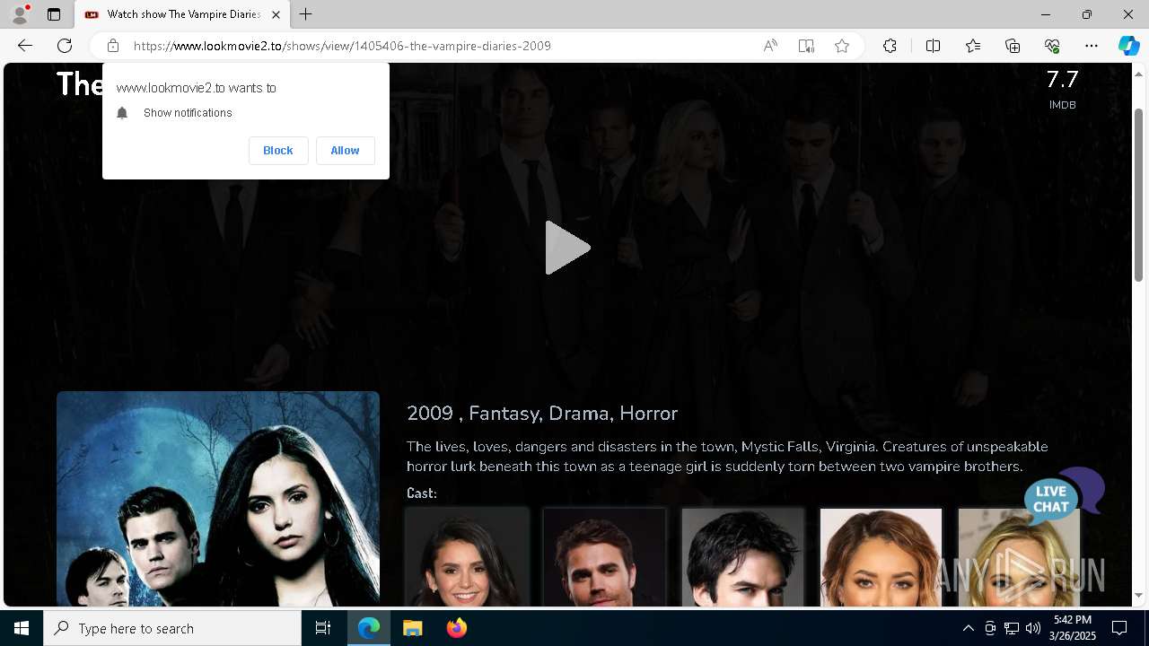Switch to Microsoft Edge in taskbar
The image size is (1149, 646).
tap(369, 628)
